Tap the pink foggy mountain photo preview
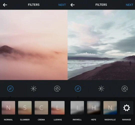 [x=34, y=45]
